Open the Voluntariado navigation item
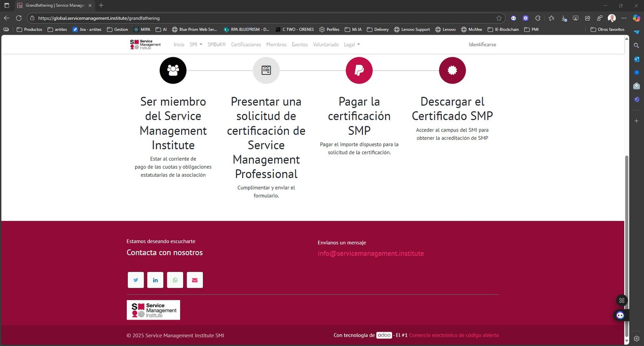Image resolution: width=644 pixels, height=346 pixels. click(x=326, y=44)
